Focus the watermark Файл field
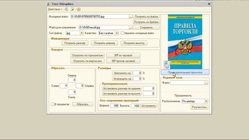 click(x=187, y=83)
